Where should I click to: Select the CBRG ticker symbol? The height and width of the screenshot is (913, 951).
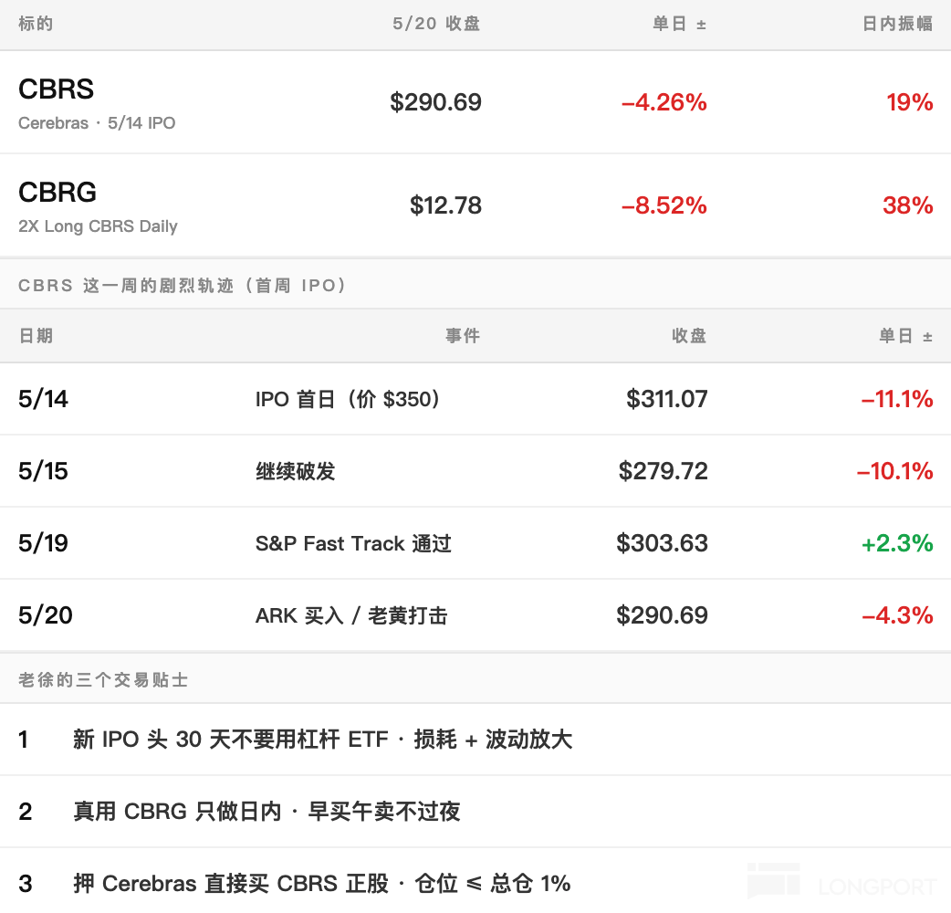click(57, 193)
